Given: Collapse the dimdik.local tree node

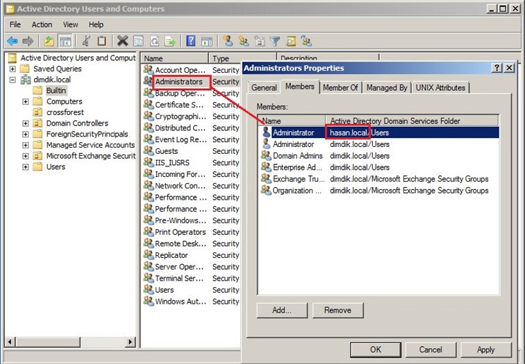Looking at the screenshot, I should [x=12, y=80].
